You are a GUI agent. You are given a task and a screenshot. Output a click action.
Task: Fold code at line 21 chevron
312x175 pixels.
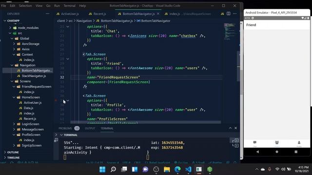[68, 27]
